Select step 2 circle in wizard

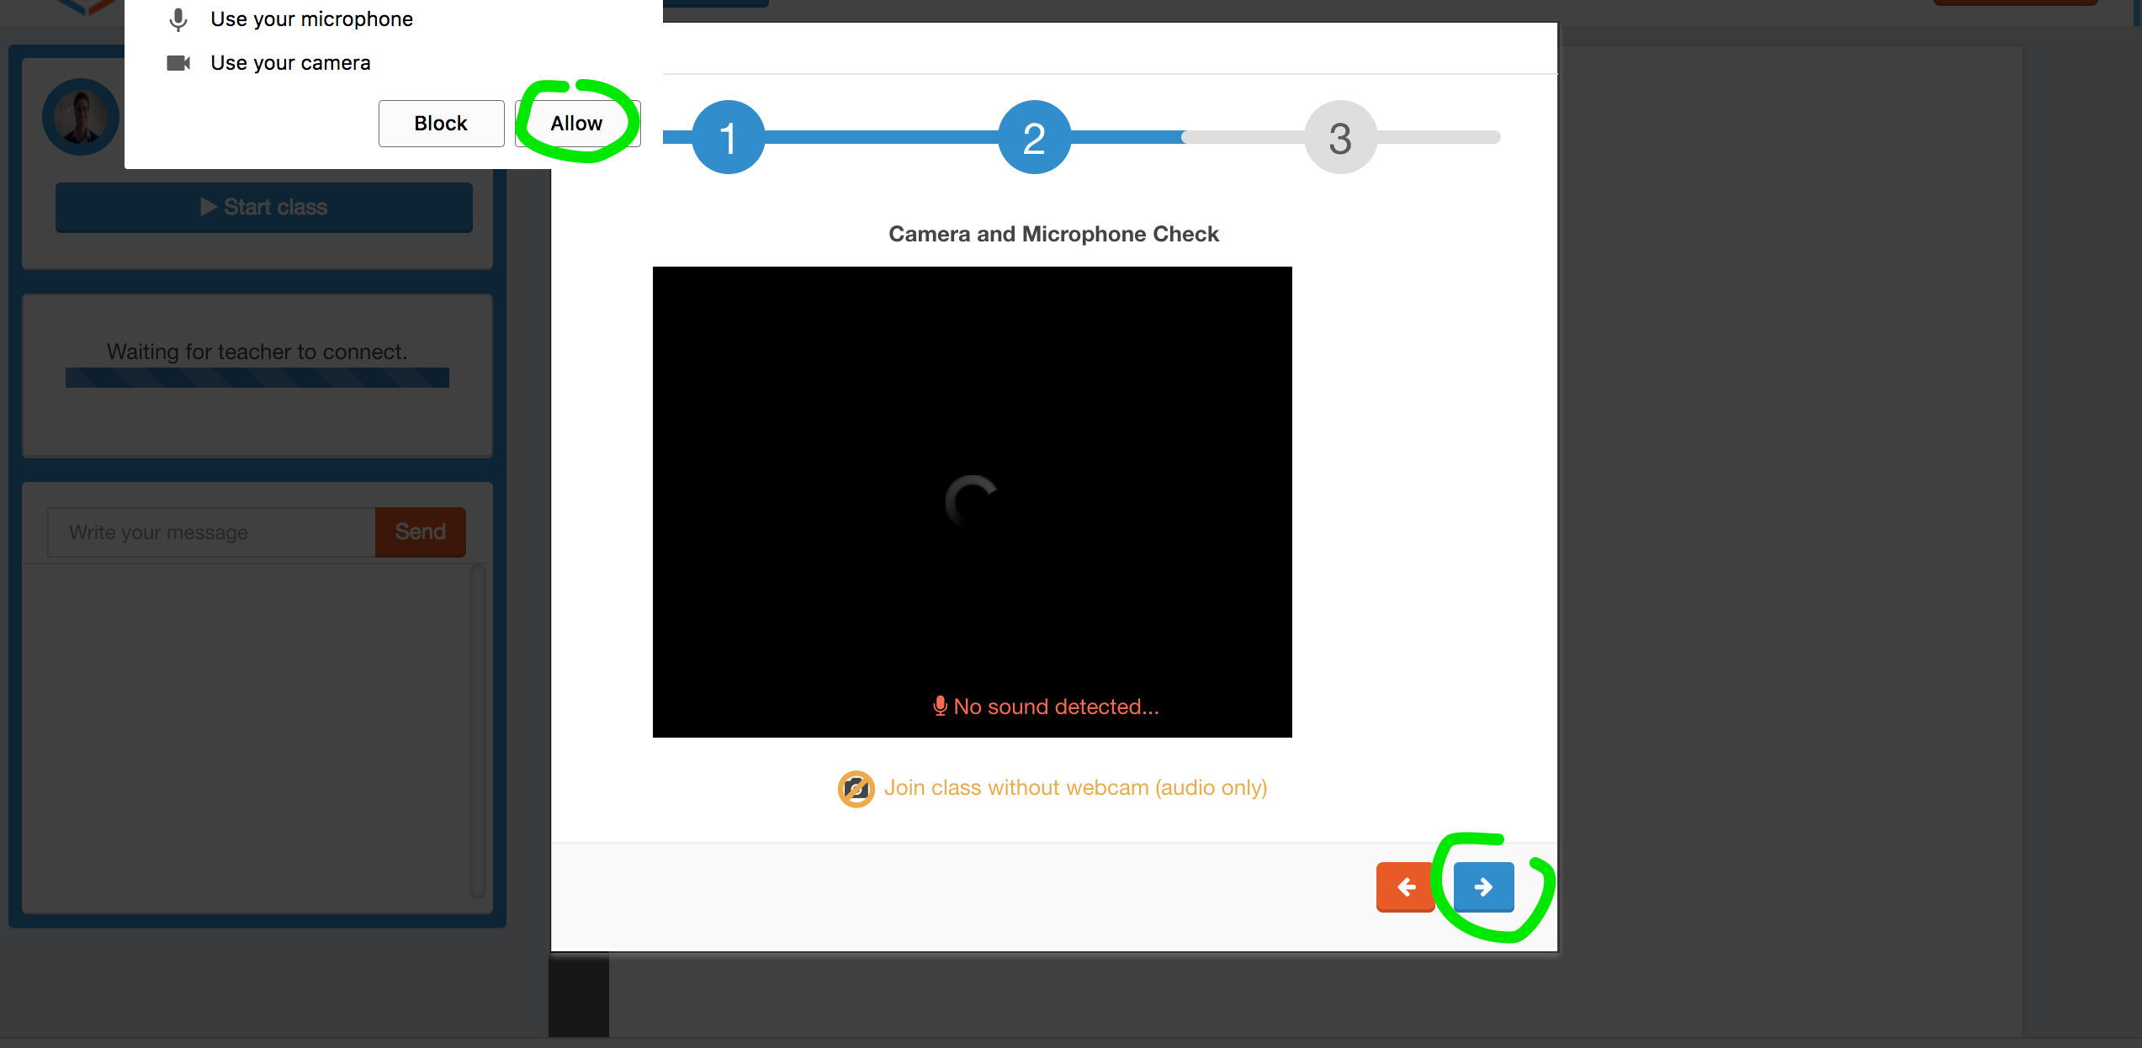pyautogui.click(x=1034, y=137)
